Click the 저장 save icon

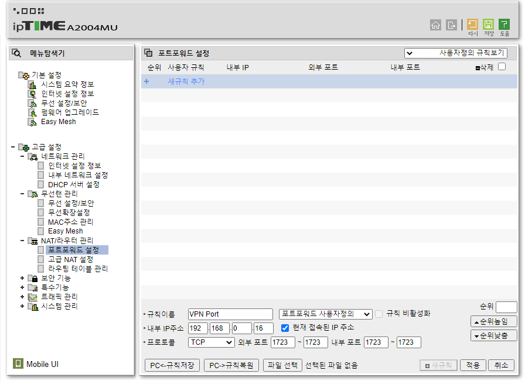(488, 25)
